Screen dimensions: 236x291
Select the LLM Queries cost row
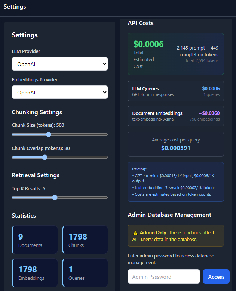pyautogui.click(x=176, y=91)
